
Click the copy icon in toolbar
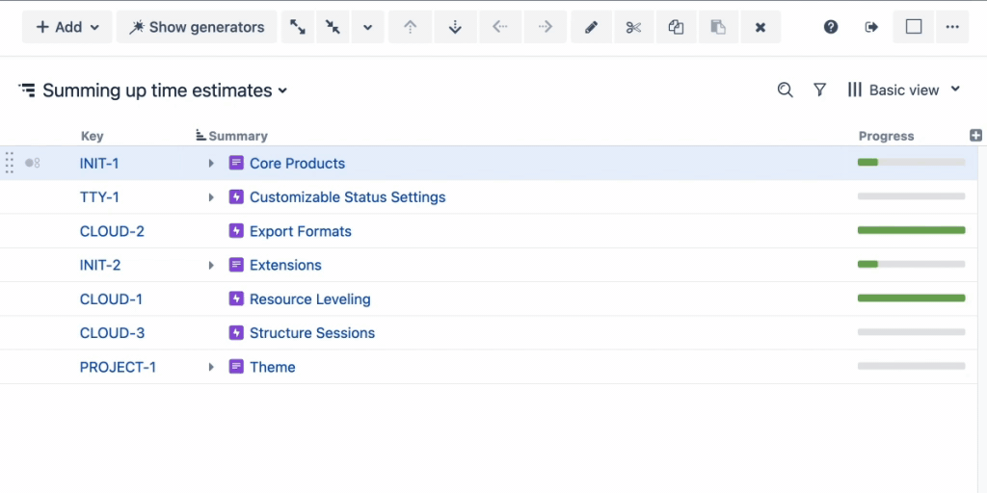(676, 27)
